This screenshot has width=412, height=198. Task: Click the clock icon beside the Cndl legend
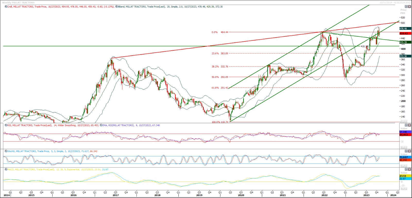point(6,7)
